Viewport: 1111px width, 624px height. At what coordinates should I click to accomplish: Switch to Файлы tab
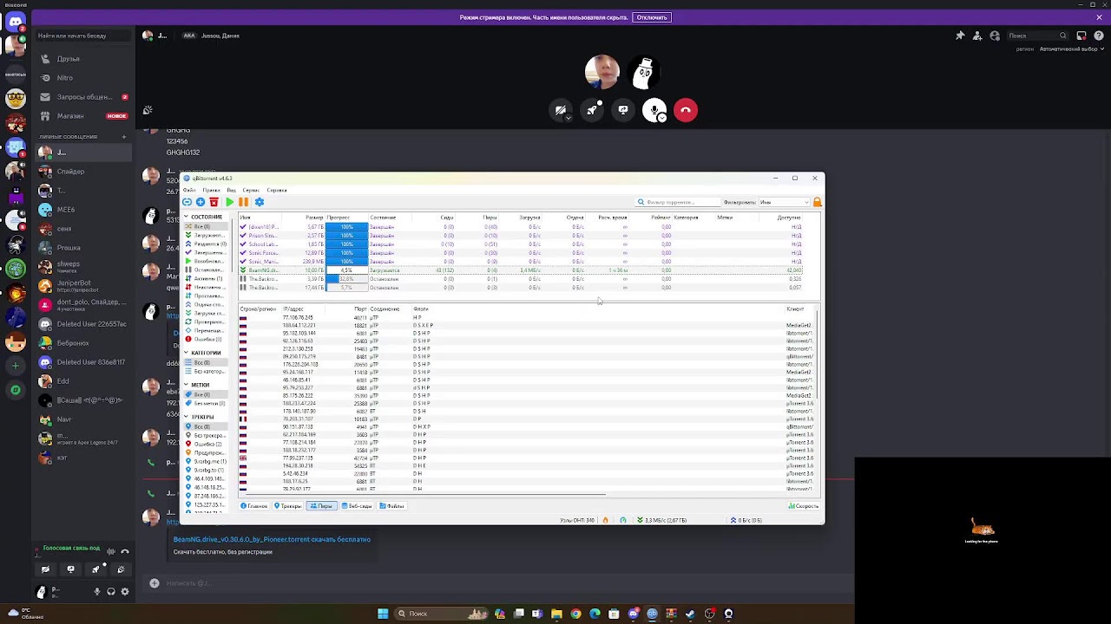pos(391,506)
